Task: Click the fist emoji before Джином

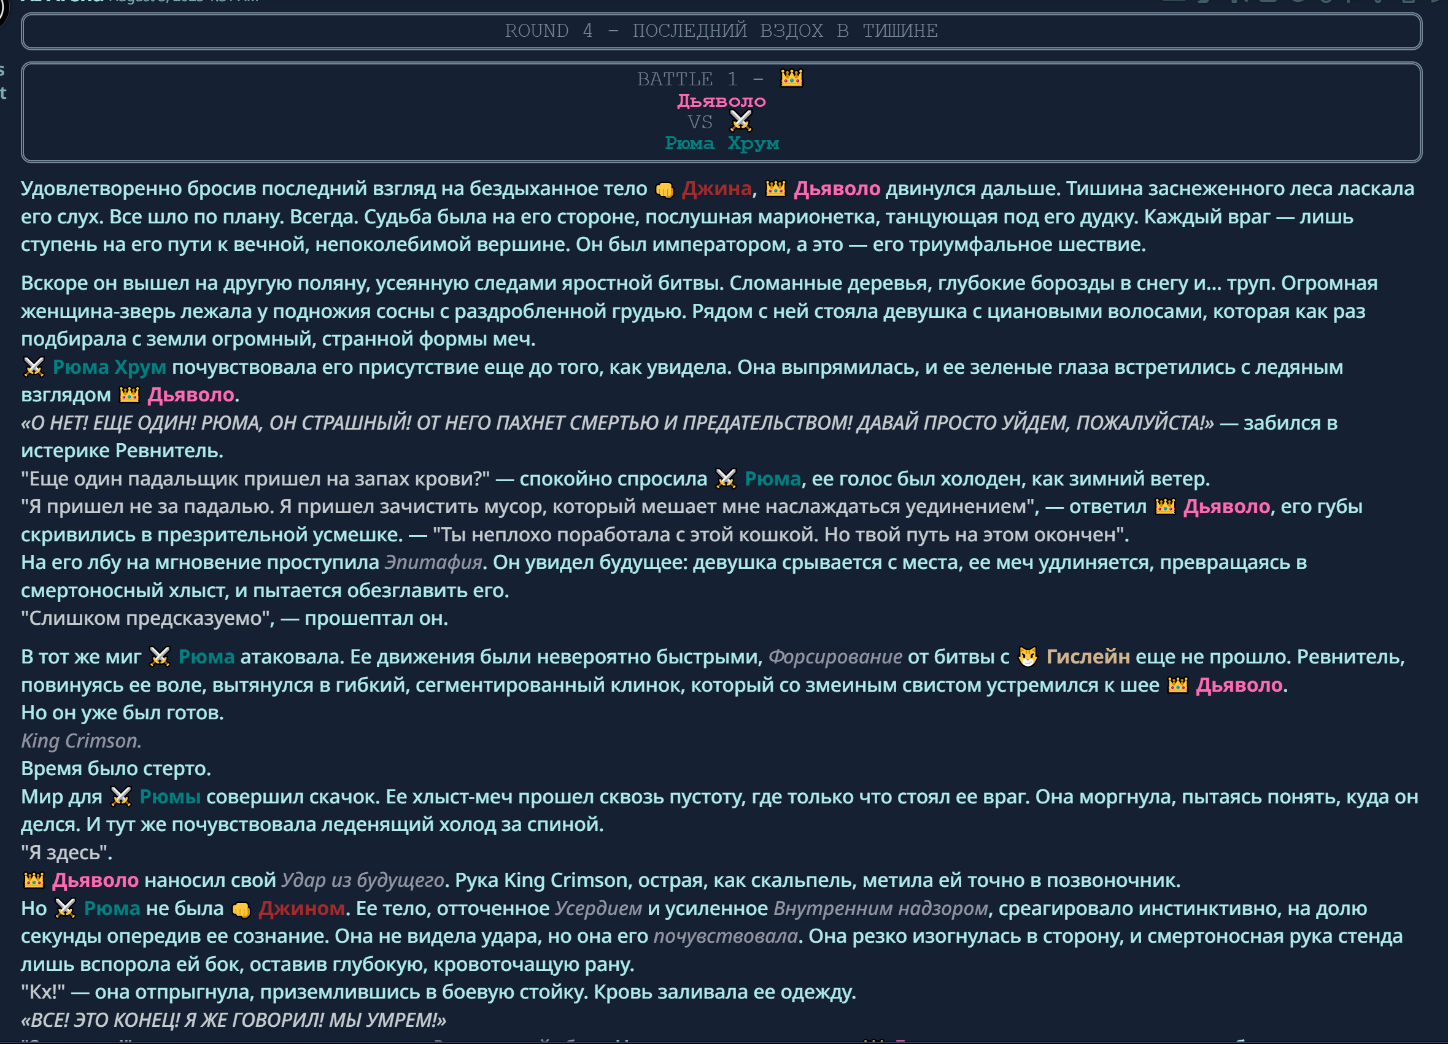Action: pyautogui.click(x=241, y=909)
